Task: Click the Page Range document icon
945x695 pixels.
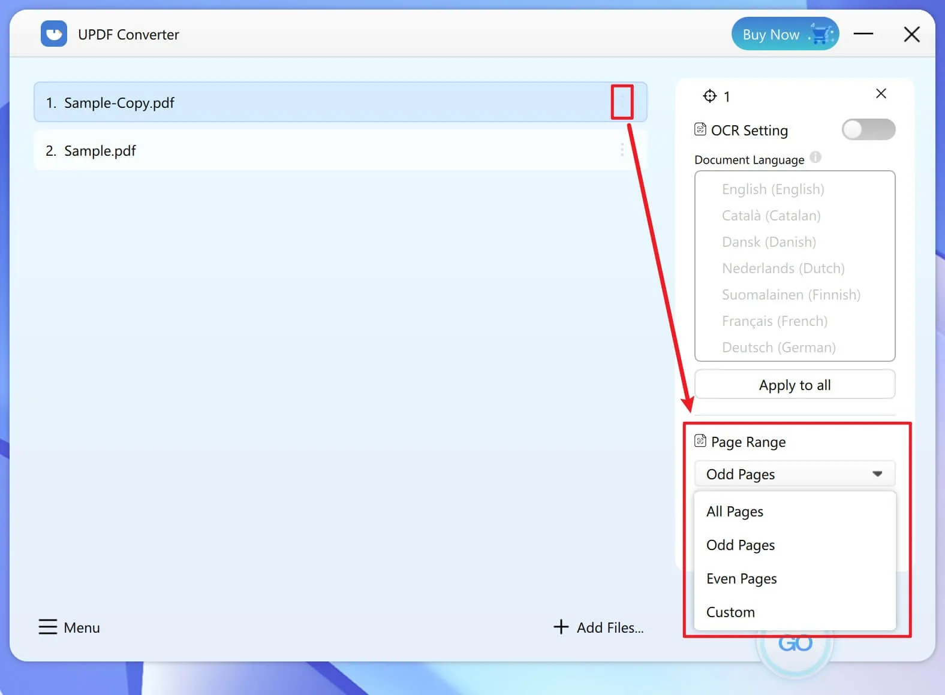Action: [700, 441]
